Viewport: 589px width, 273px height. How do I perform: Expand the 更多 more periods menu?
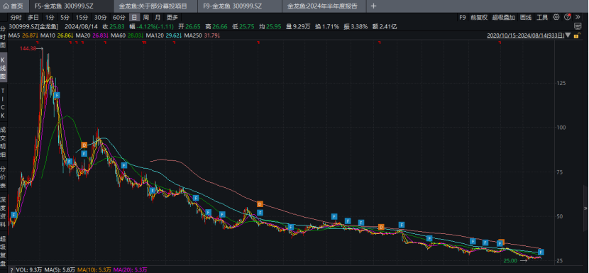[172, 17]
